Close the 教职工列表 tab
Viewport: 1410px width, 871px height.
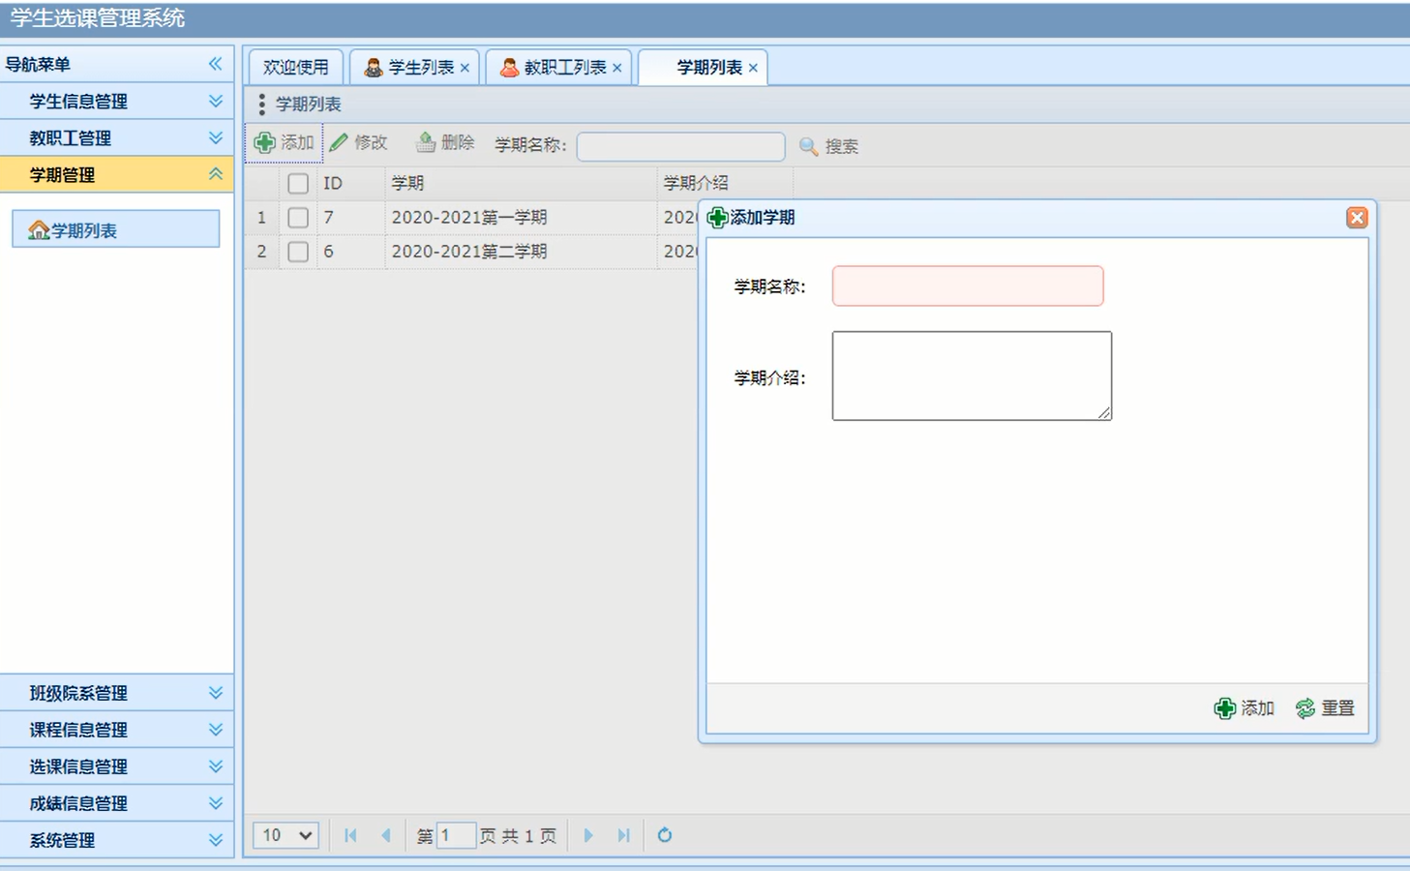tap(617, 68)
